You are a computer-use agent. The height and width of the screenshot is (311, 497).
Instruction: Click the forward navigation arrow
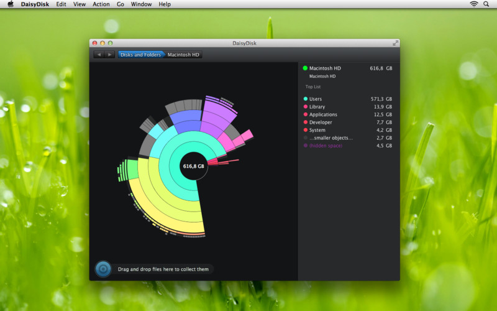pos(110,55)
